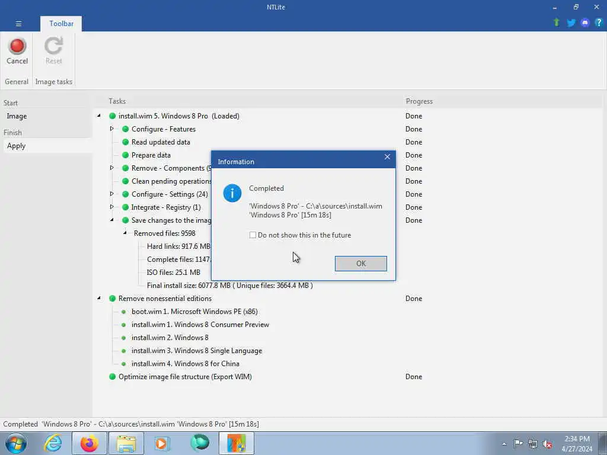Click the Tasks column header

(x=117, y=101)
